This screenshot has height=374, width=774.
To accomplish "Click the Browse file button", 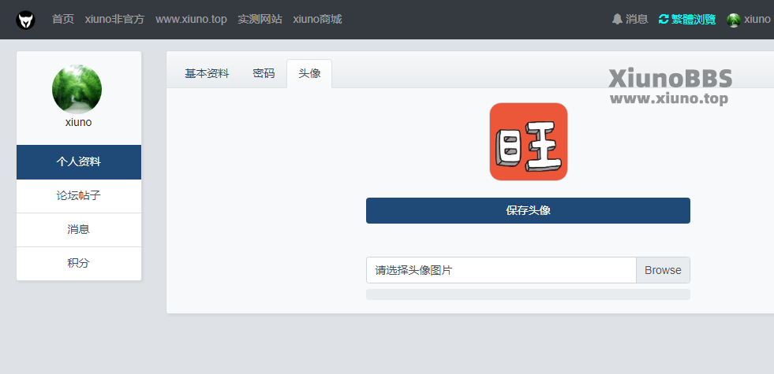I will 663,270.
